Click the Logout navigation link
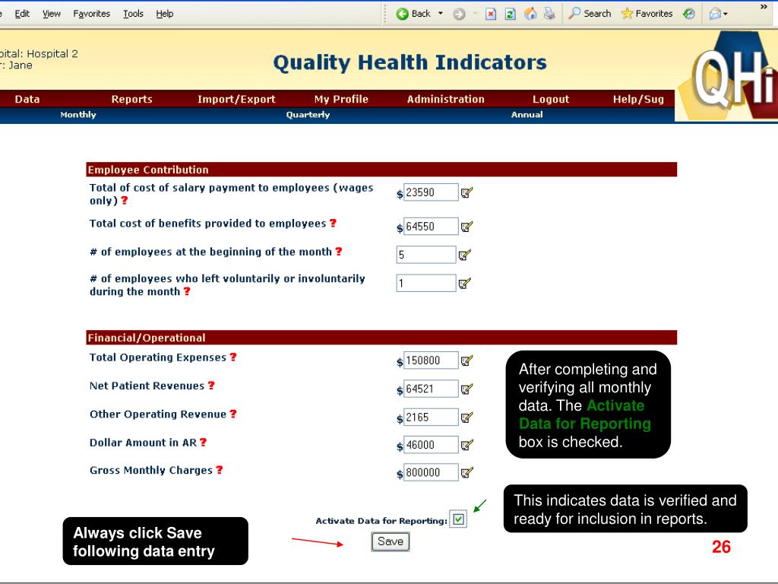 tap(551, 99)
